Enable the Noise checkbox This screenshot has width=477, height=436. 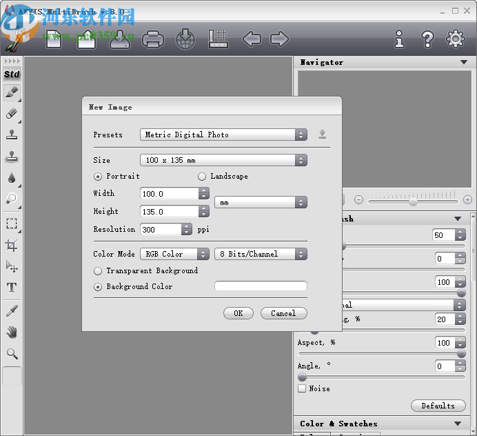[302, 388]
